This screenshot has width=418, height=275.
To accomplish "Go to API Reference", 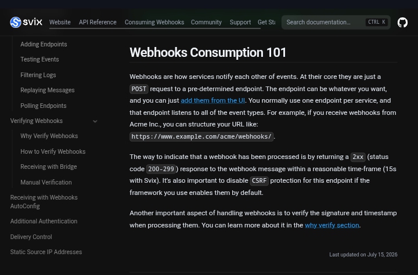I will [98, 23].
